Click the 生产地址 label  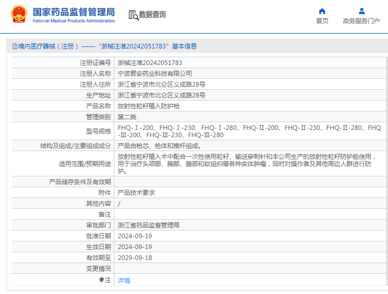pos(98,95)
